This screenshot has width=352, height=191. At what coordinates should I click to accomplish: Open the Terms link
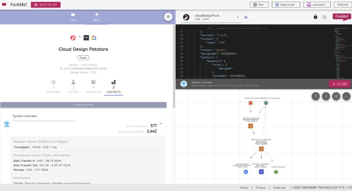(244, 187)
